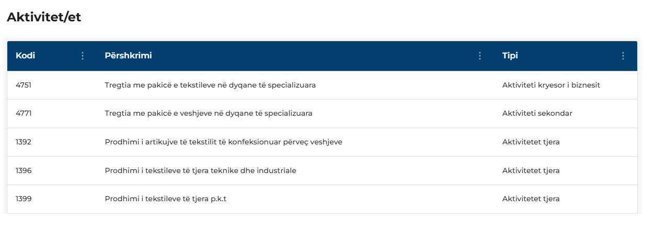
Task: Open the Përshkrimi column menu icon
Action: point(480,56)
